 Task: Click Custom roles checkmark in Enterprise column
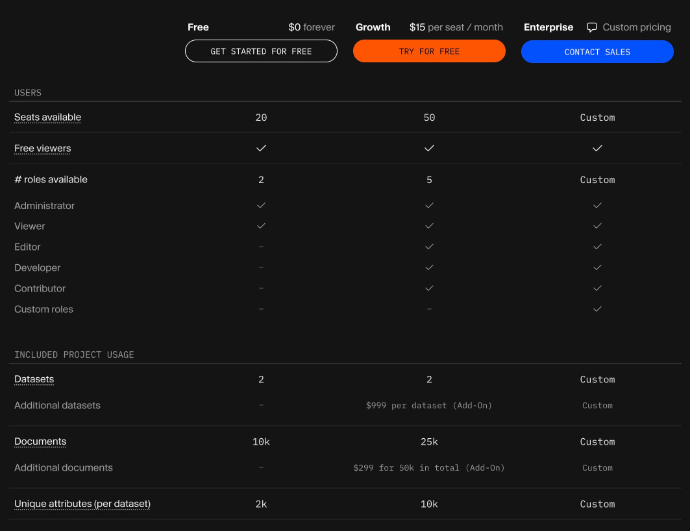point(597,309)
